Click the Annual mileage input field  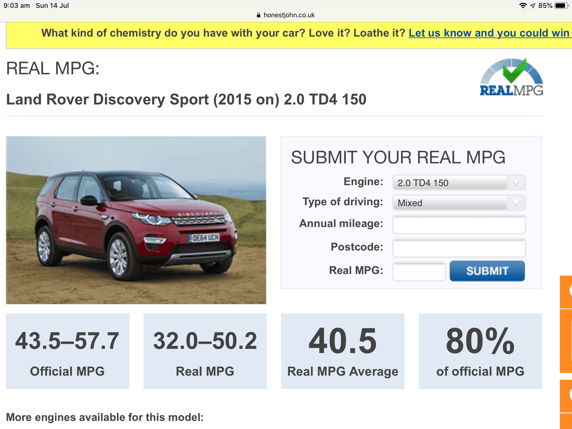point(459,225)
